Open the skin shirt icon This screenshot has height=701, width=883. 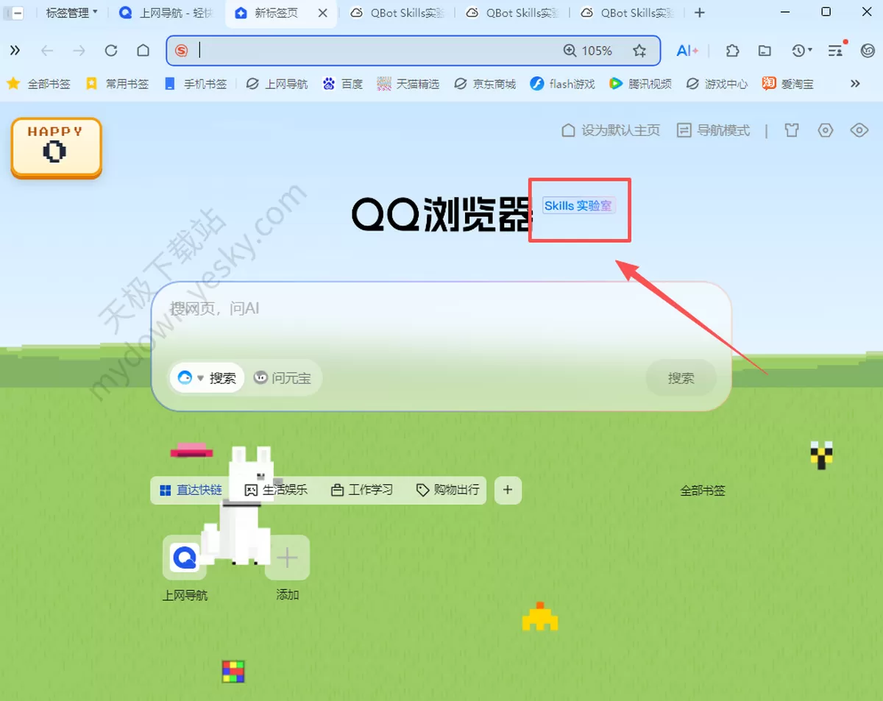791,130
